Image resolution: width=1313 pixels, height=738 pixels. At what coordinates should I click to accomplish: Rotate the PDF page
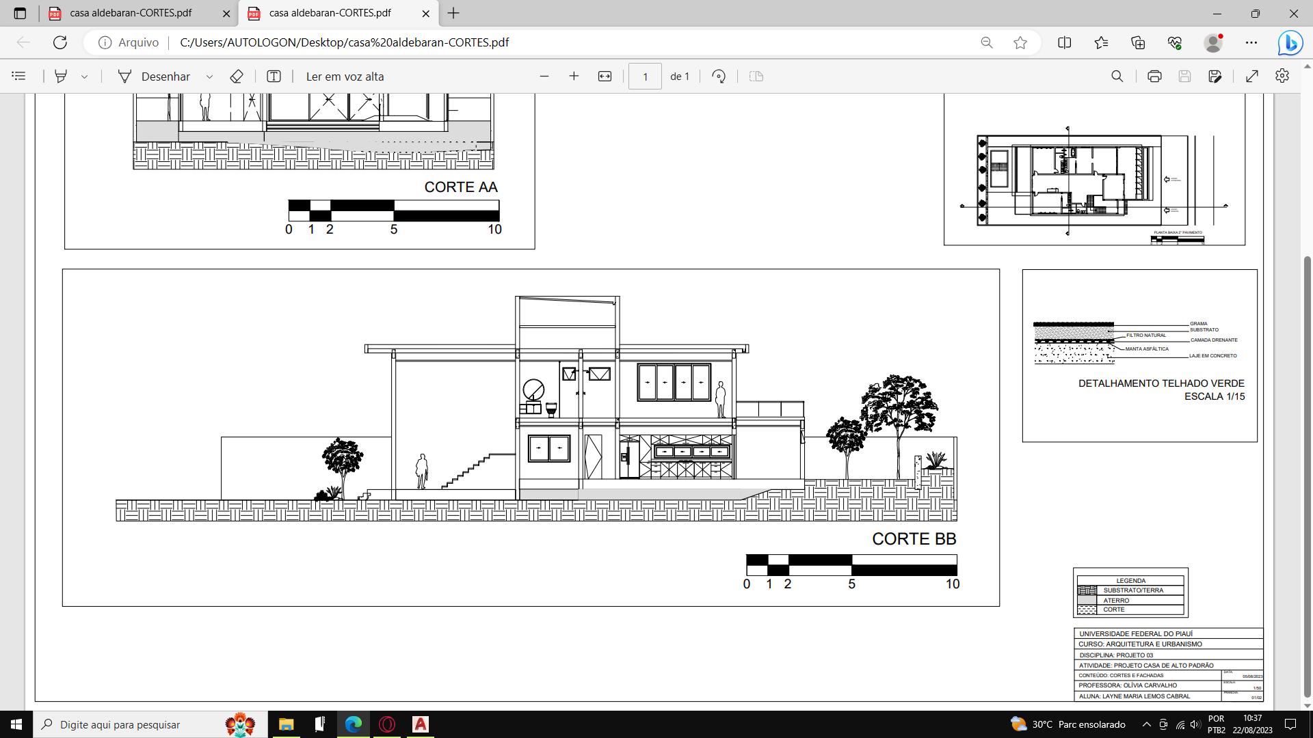click(718, 77)
